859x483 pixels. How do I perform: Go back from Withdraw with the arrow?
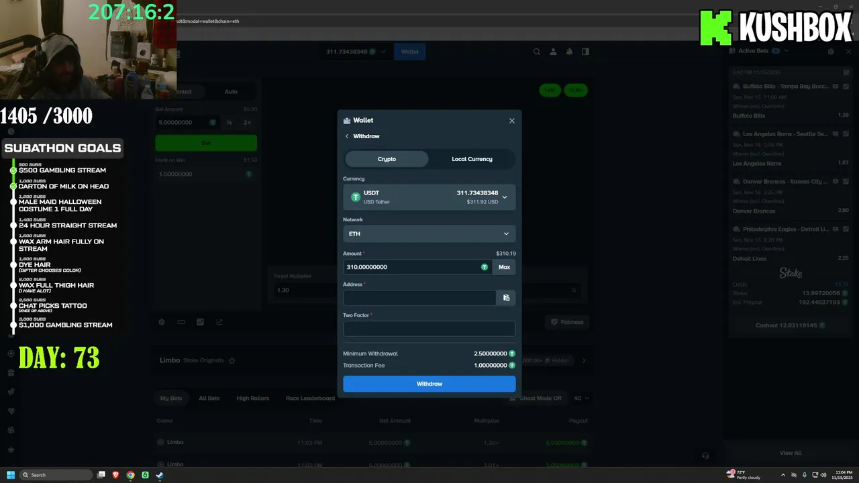pyautogui.click(x=347, y=136)
